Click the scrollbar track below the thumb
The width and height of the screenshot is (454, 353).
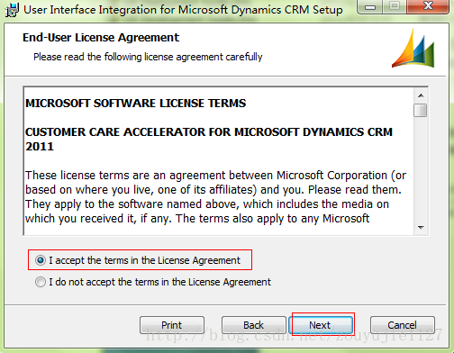pos(421,169)
